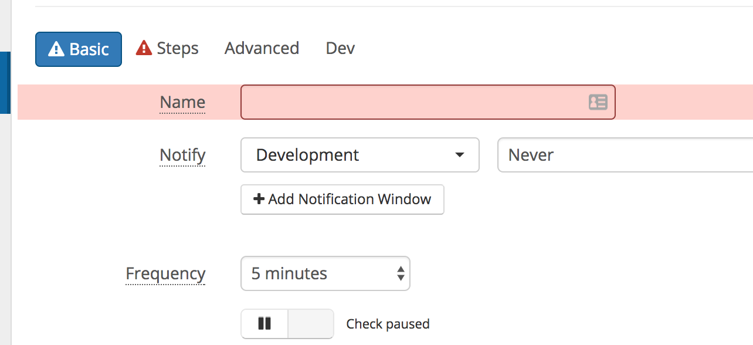Open the Steps tab
753x345 pixels.
point(167,48)
